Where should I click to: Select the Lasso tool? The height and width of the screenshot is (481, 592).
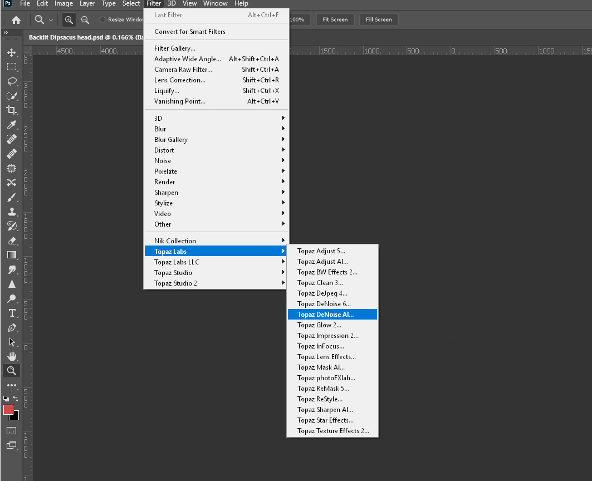pos(11,81)
